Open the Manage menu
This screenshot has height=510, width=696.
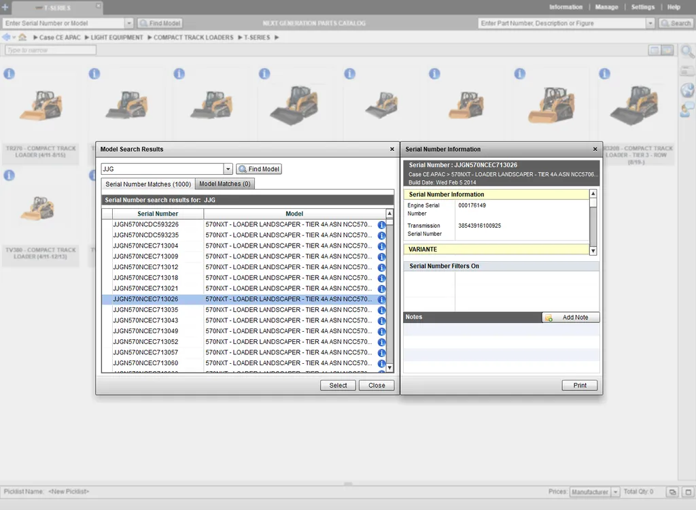tap(606, 7)
